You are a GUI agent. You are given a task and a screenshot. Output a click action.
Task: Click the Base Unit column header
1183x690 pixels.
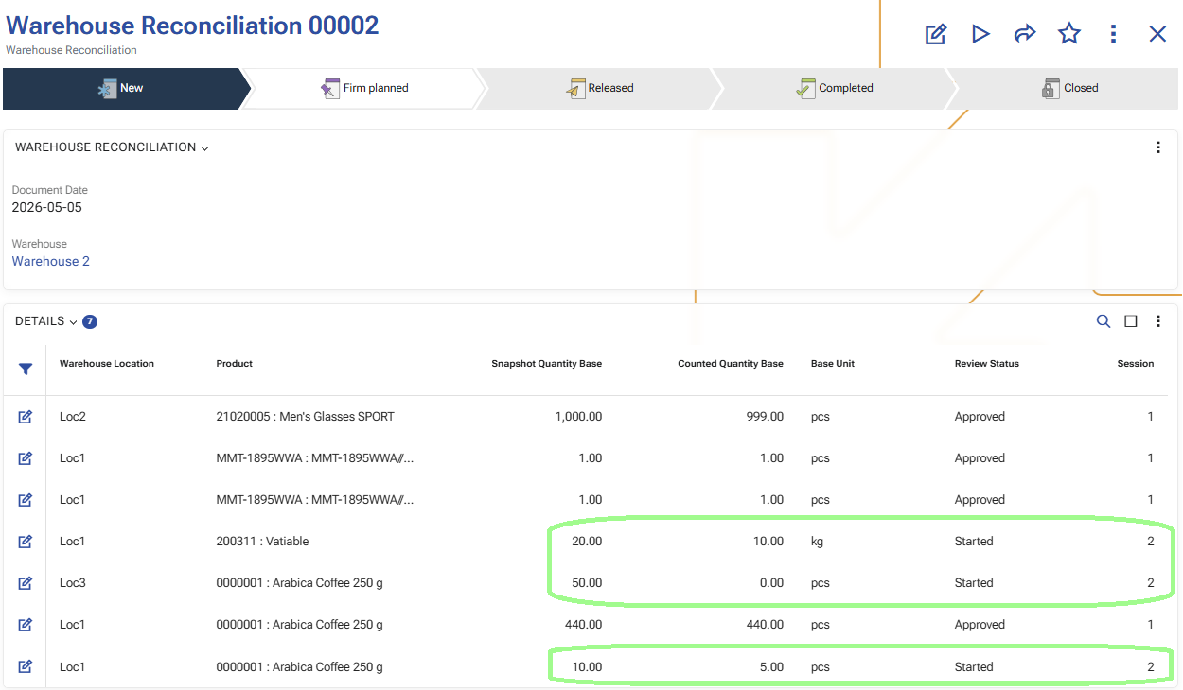point(833,364)
